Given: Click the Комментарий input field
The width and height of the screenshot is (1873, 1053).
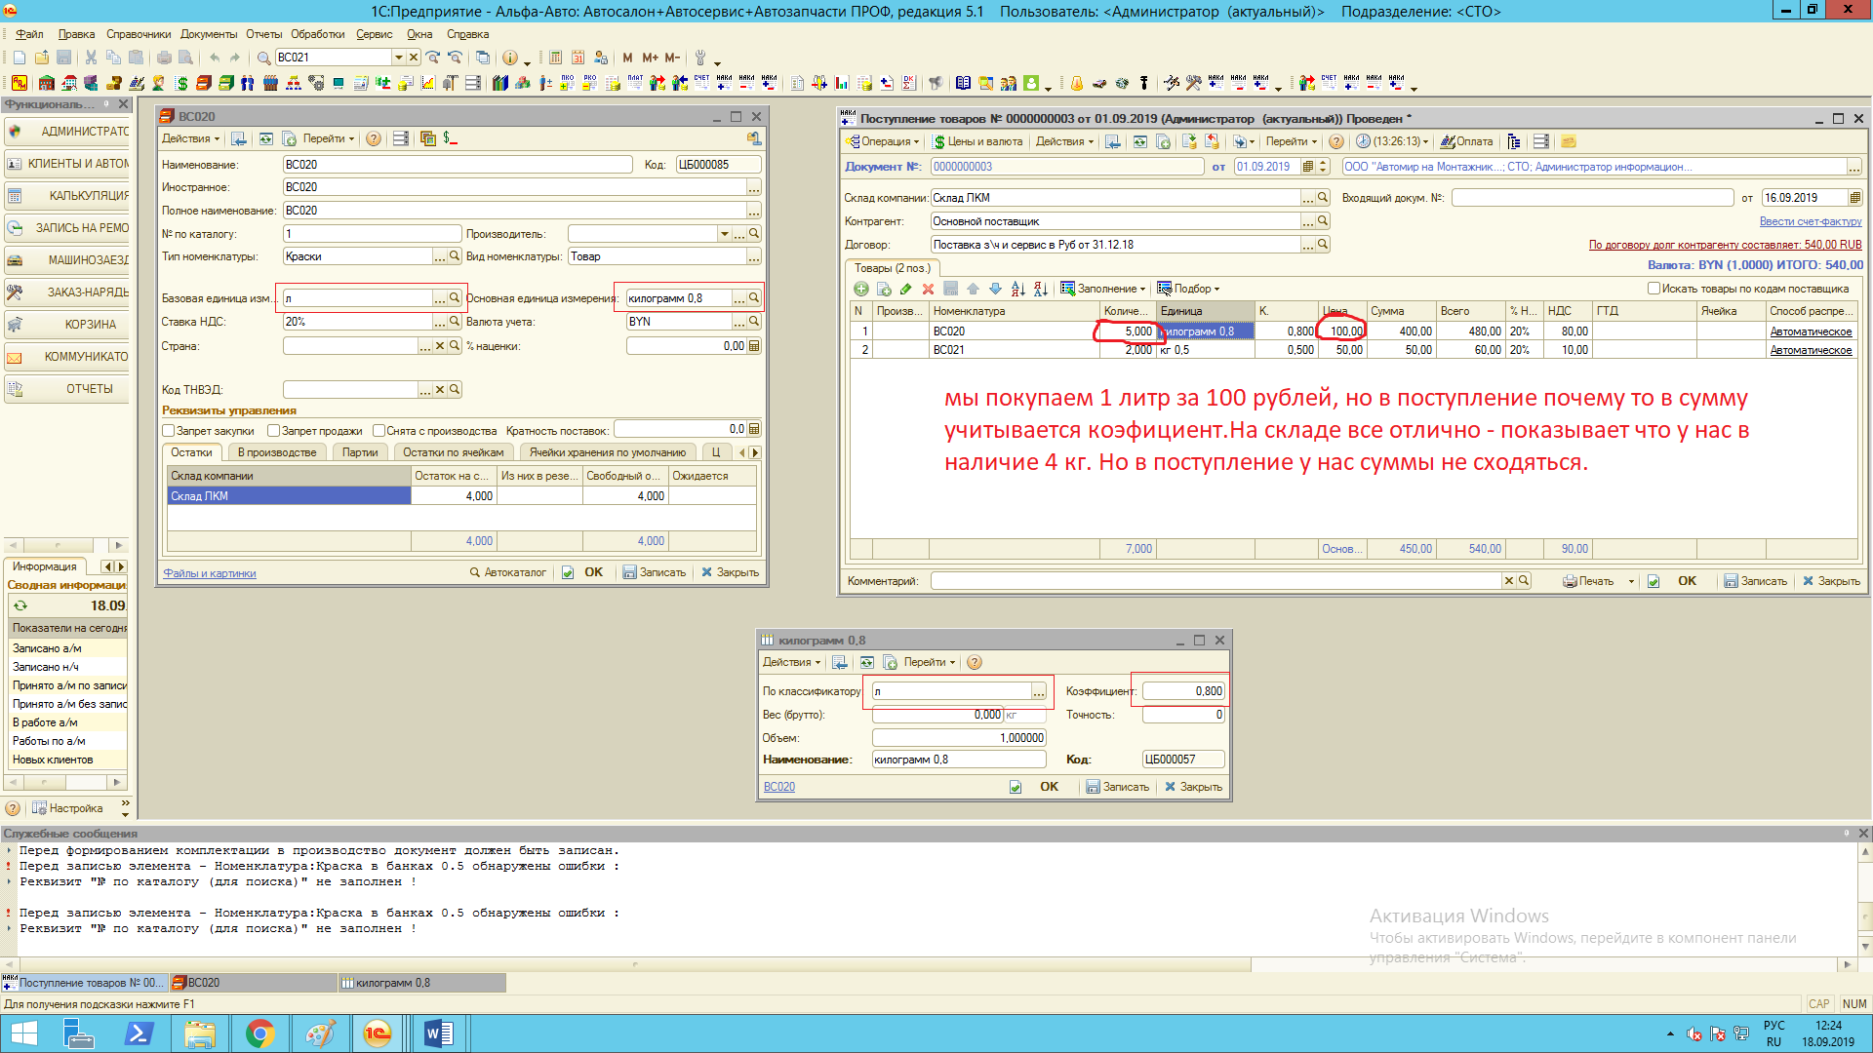Looking at the screenshot, I should [1215, 581].
